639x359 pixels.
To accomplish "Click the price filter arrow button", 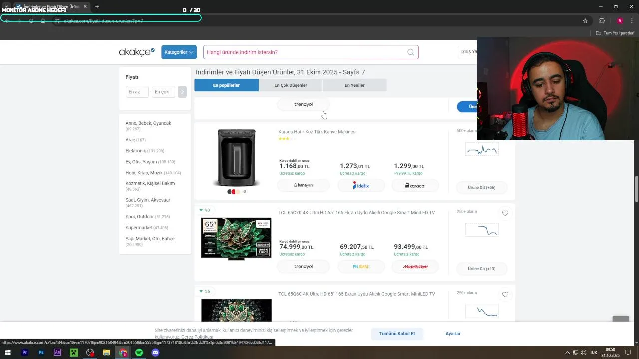I will [182, 92].
